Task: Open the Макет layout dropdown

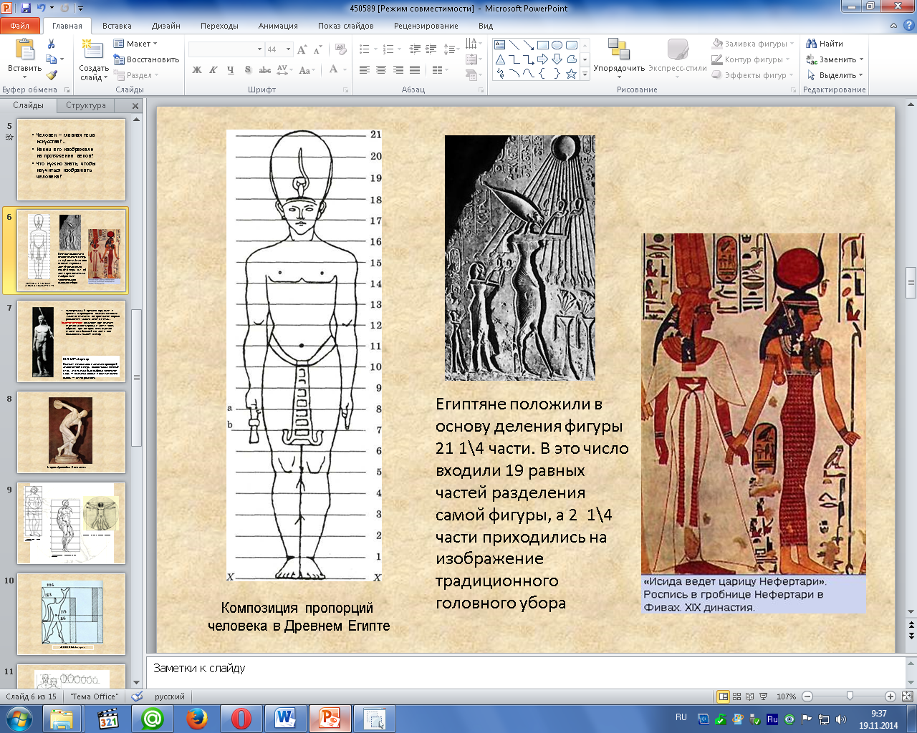Action: point(135,44)
